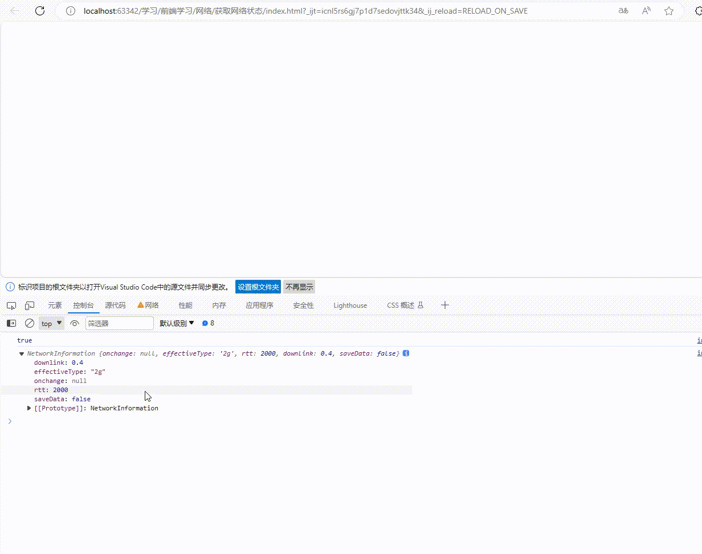View site information icon in address bar
The width and height of the screenshot is (702, 554).
pos(71,11)
